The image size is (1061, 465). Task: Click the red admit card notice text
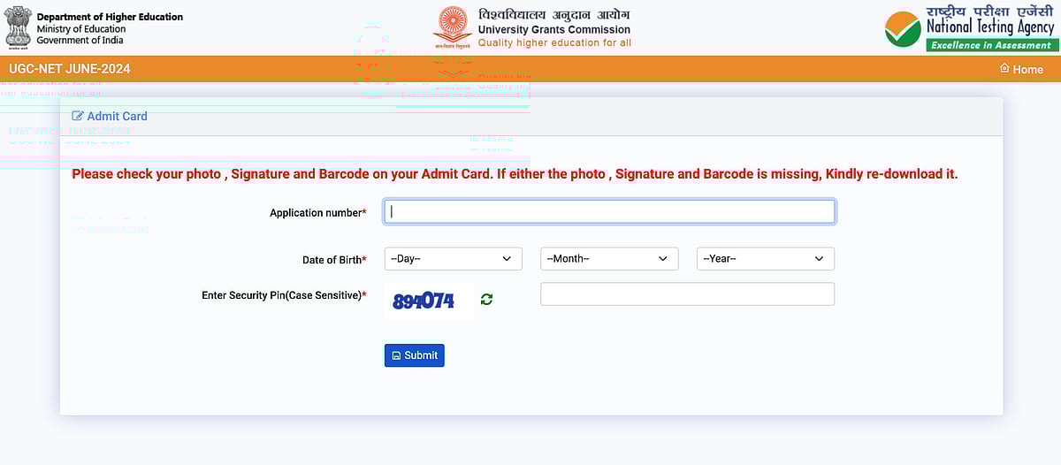515,174
